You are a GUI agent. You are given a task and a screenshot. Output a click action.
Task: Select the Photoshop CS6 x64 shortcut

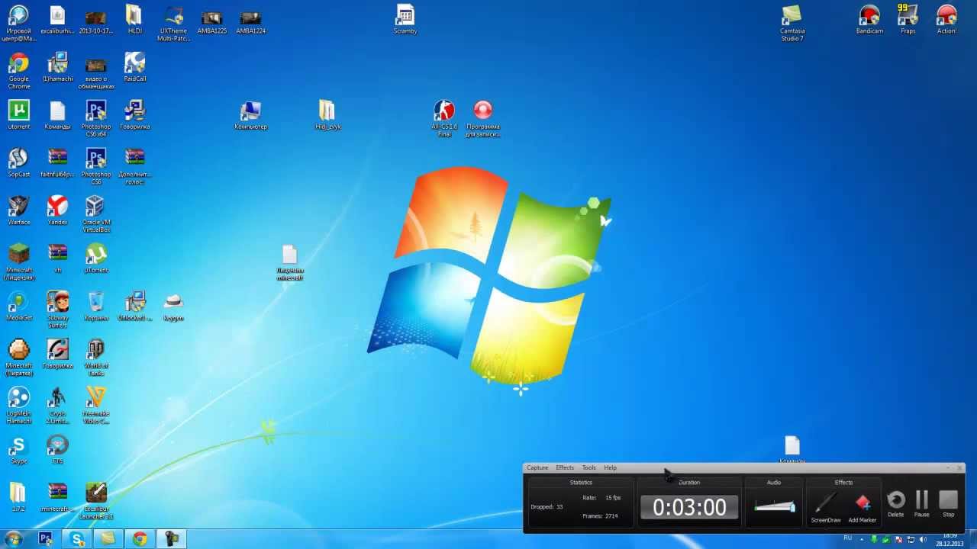pos(96,118)
